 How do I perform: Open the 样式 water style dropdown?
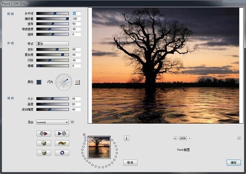(x=52, y=44)
